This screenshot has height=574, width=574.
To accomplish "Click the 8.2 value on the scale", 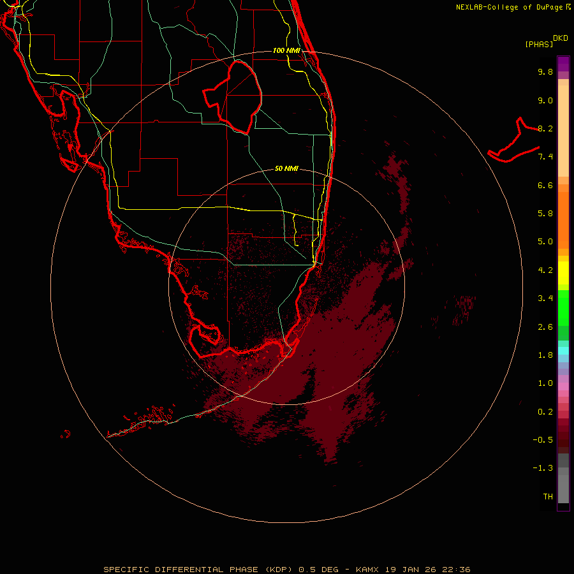I will coord(545,128).
